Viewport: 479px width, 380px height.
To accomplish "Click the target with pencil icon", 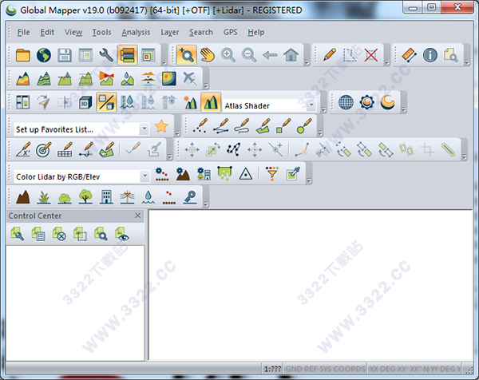I will (44, 149).
